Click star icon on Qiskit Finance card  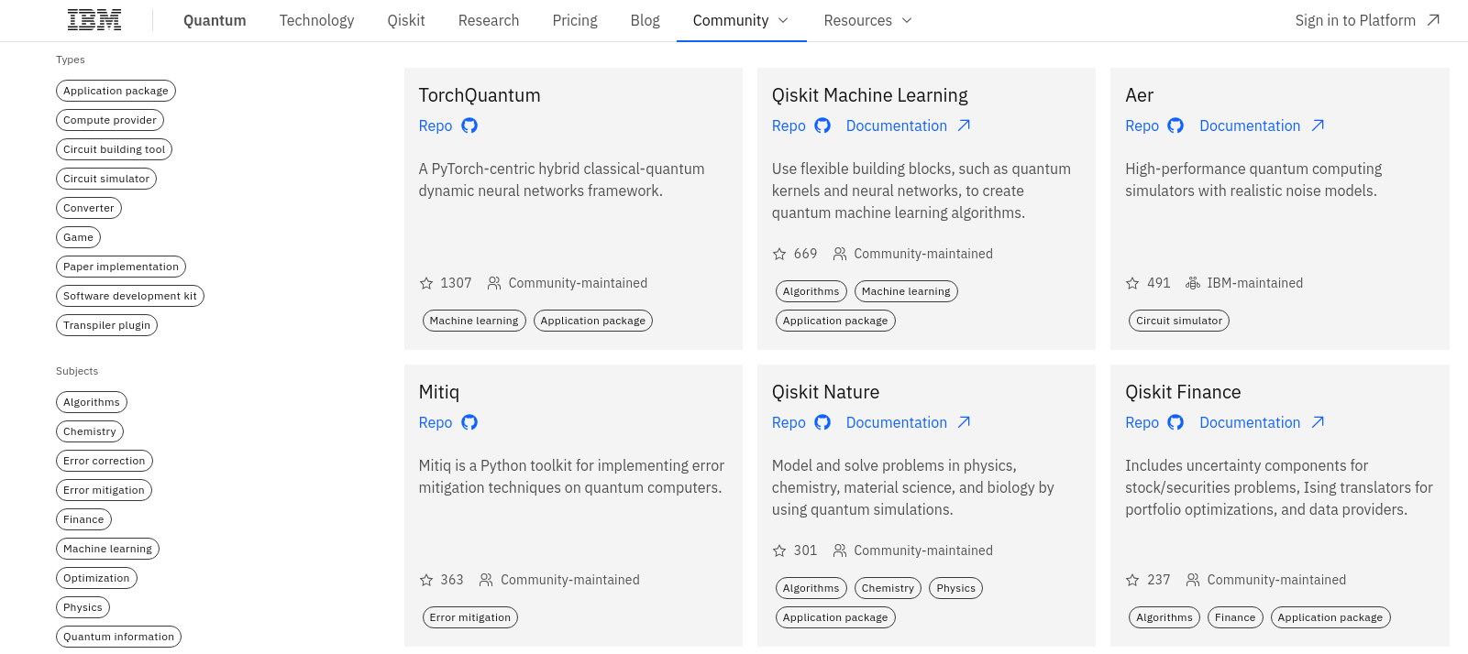(x=1132, y=581)
